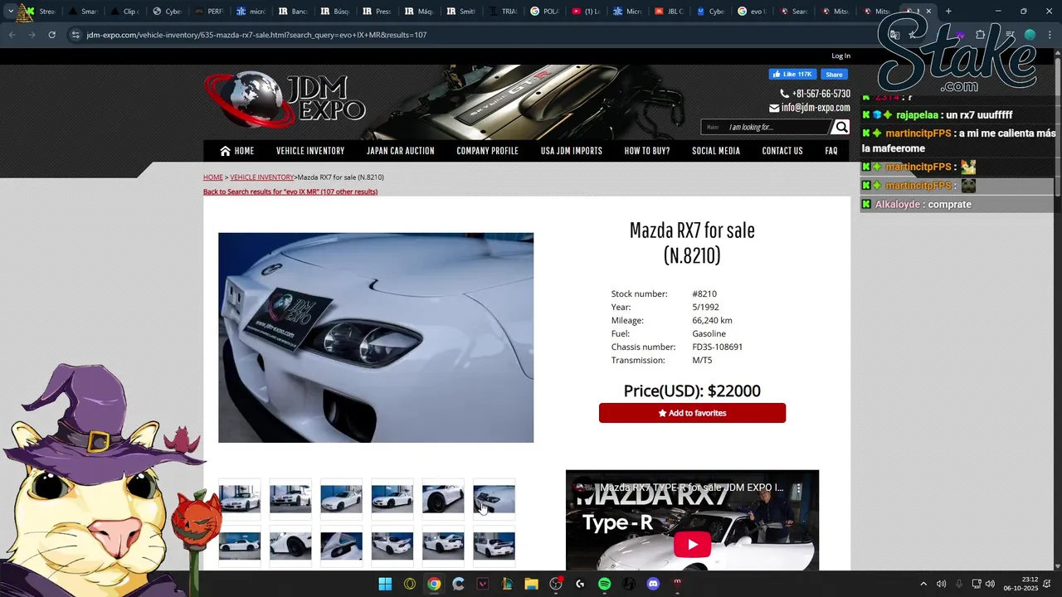Open the USA JDM IMPORTS menu
This screenshot has width=1062, height=597.
pos(572,151)
